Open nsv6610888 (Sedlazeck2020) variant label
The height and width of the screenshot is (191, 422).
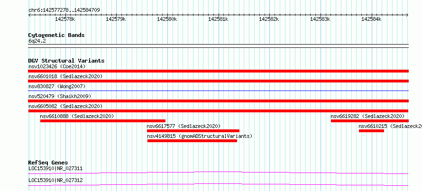(x=77, y=116)
